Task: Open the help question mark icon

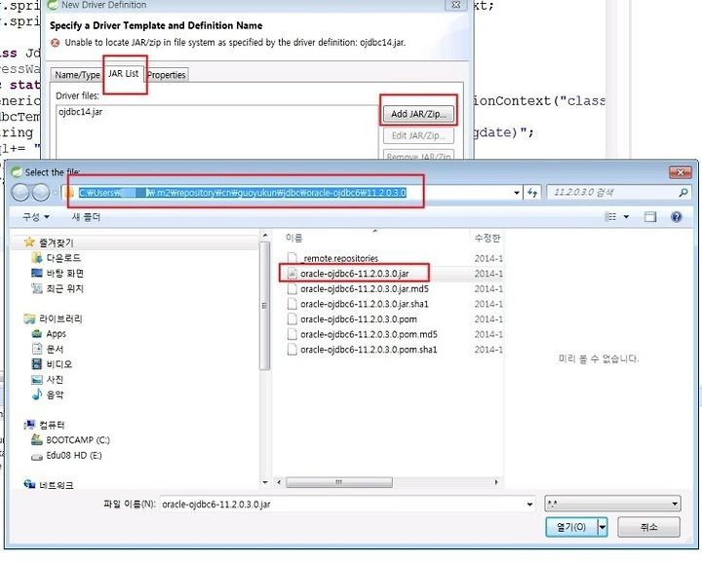Action: (677, 217)
